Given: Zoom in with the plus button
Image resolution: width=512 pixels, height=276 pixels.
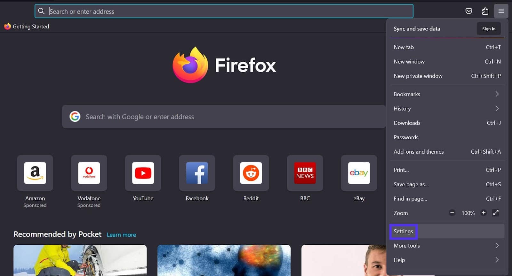Looking at the screenshot, I should pyautogui.click(x=484, y=213).
